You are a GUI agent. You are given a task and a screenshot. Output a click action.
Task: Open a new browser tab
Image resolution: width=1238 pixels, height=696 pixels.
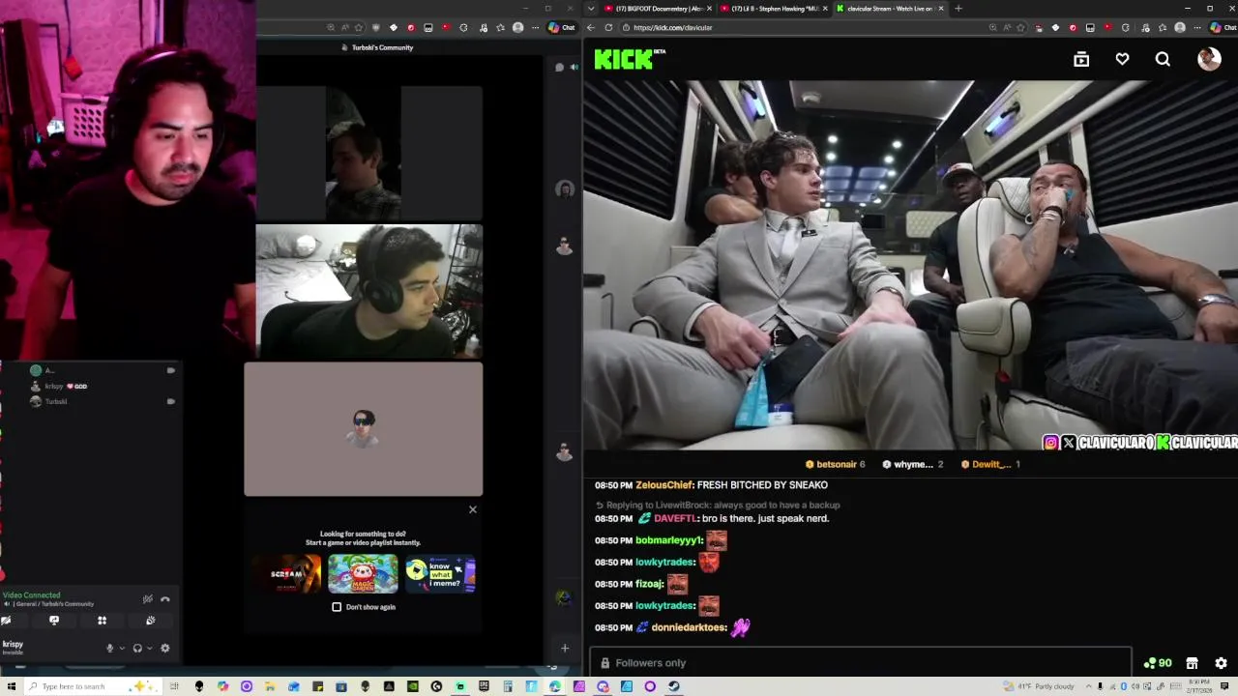pos(958,9)
